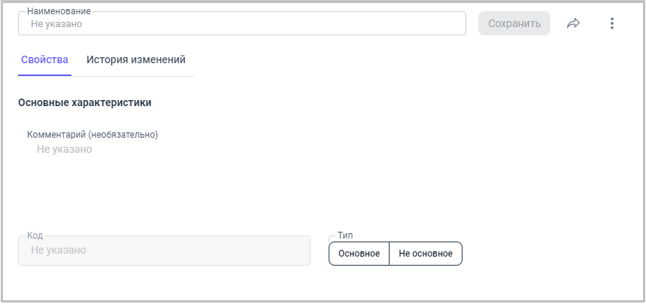Screen dimensions: 646x304
Task: Switch to the Свойства tab
Action: coord(44,59)
